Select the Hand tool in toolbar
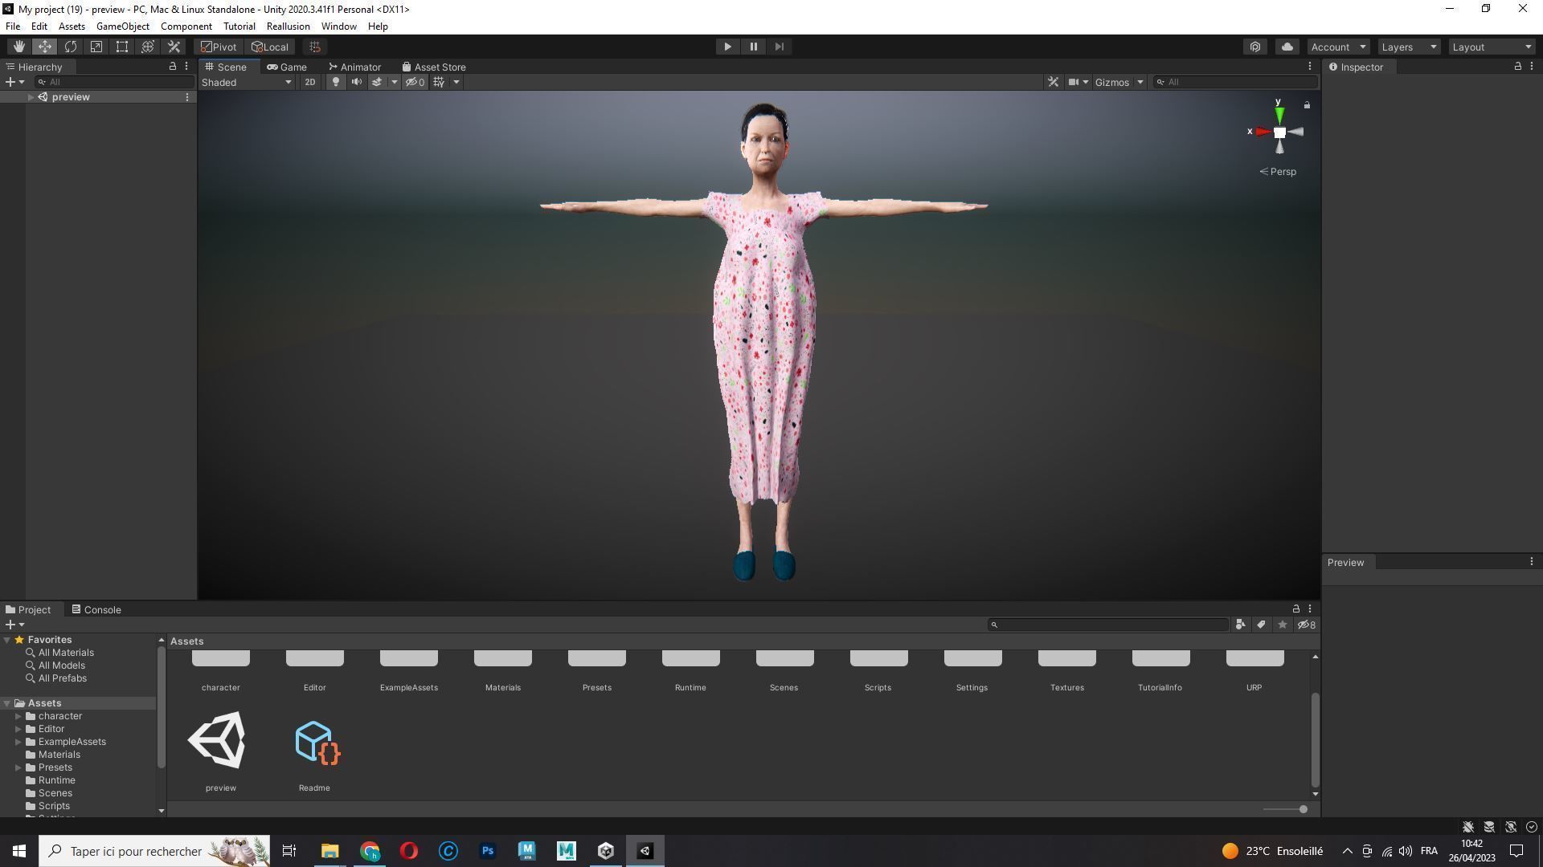 click(18, 47)
